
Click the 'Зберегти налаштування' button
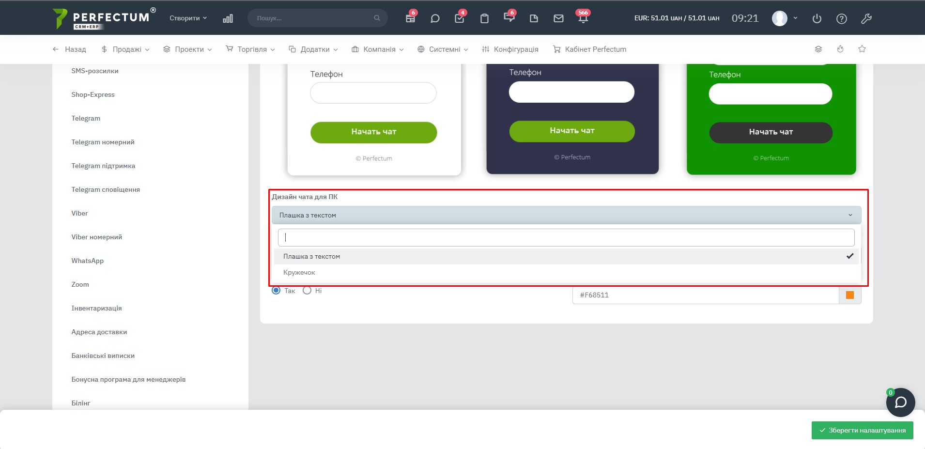coord(862,430)
